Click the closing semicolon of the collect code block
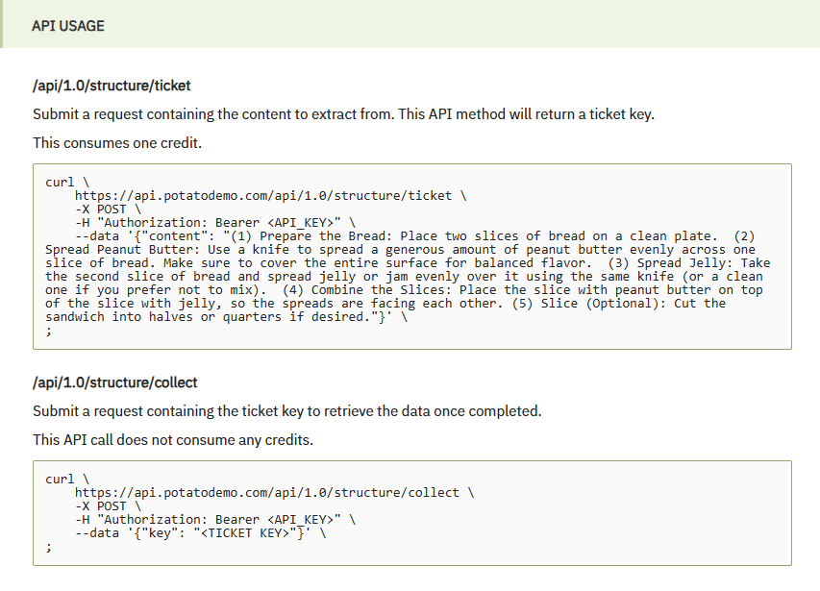820x591 pixels. (49, 547)
